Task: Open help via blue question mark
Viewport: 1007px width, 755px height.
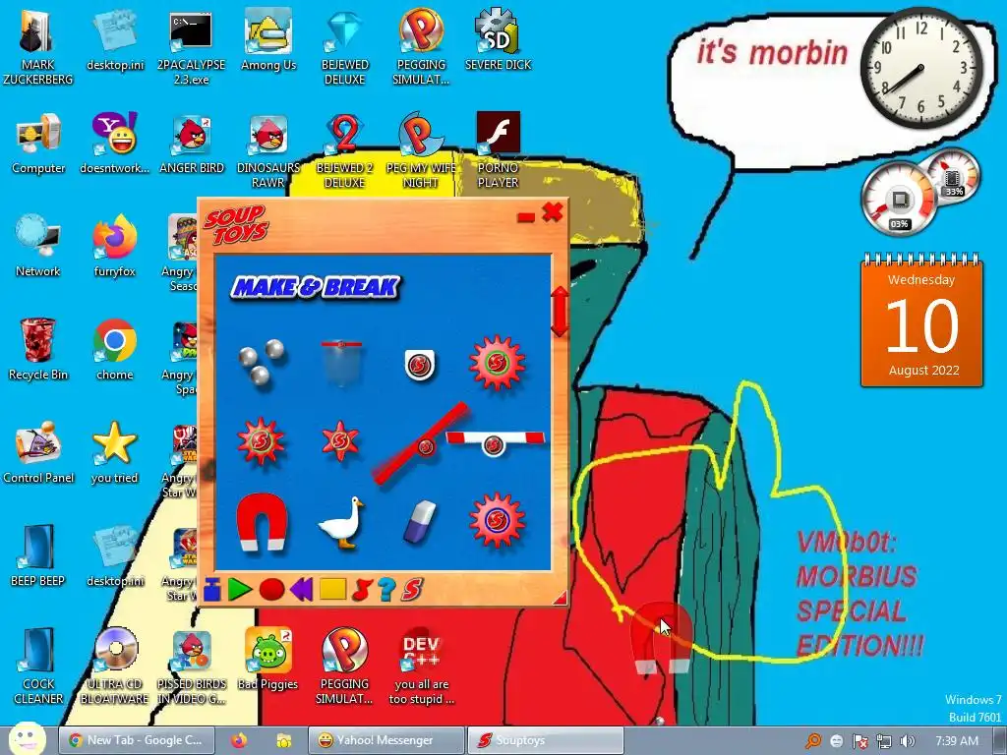Action: pyautogui.click(x=385, y=590)
